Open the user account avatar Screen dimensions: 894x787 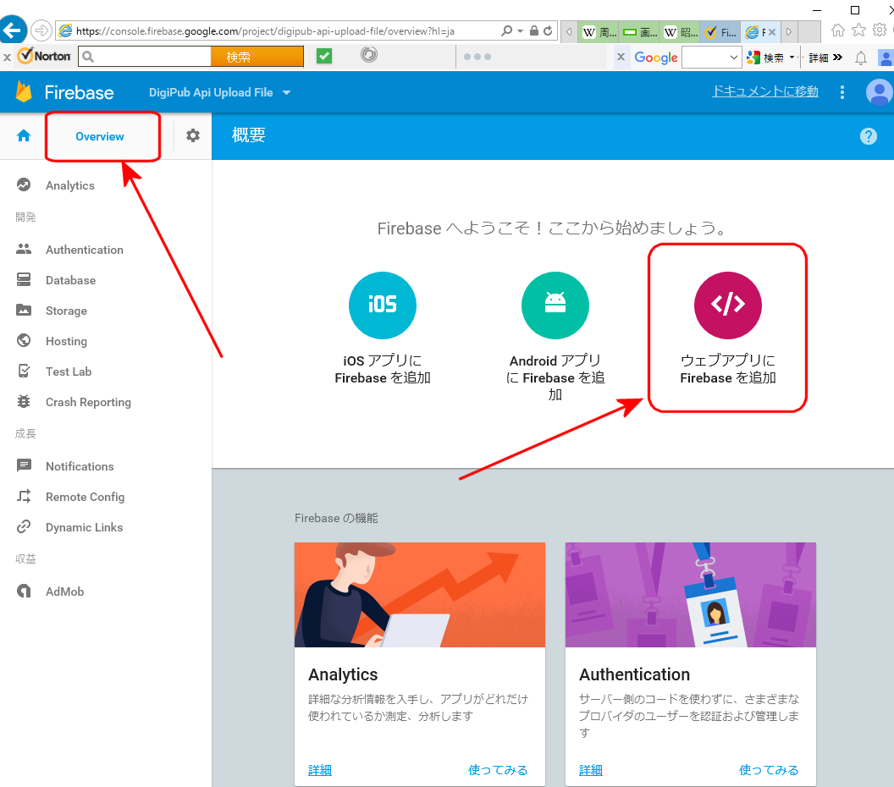[880, 92]
